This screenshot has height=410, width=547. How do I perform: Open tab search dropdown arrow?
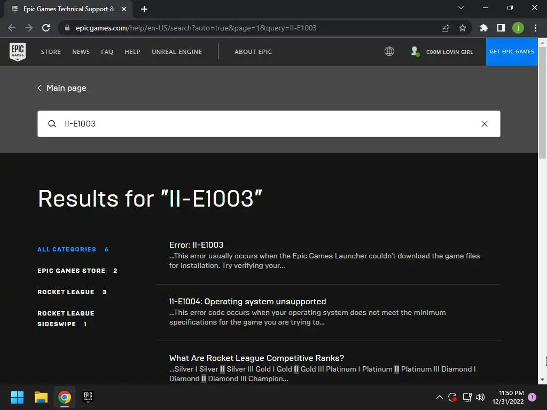tap(461, 7)
